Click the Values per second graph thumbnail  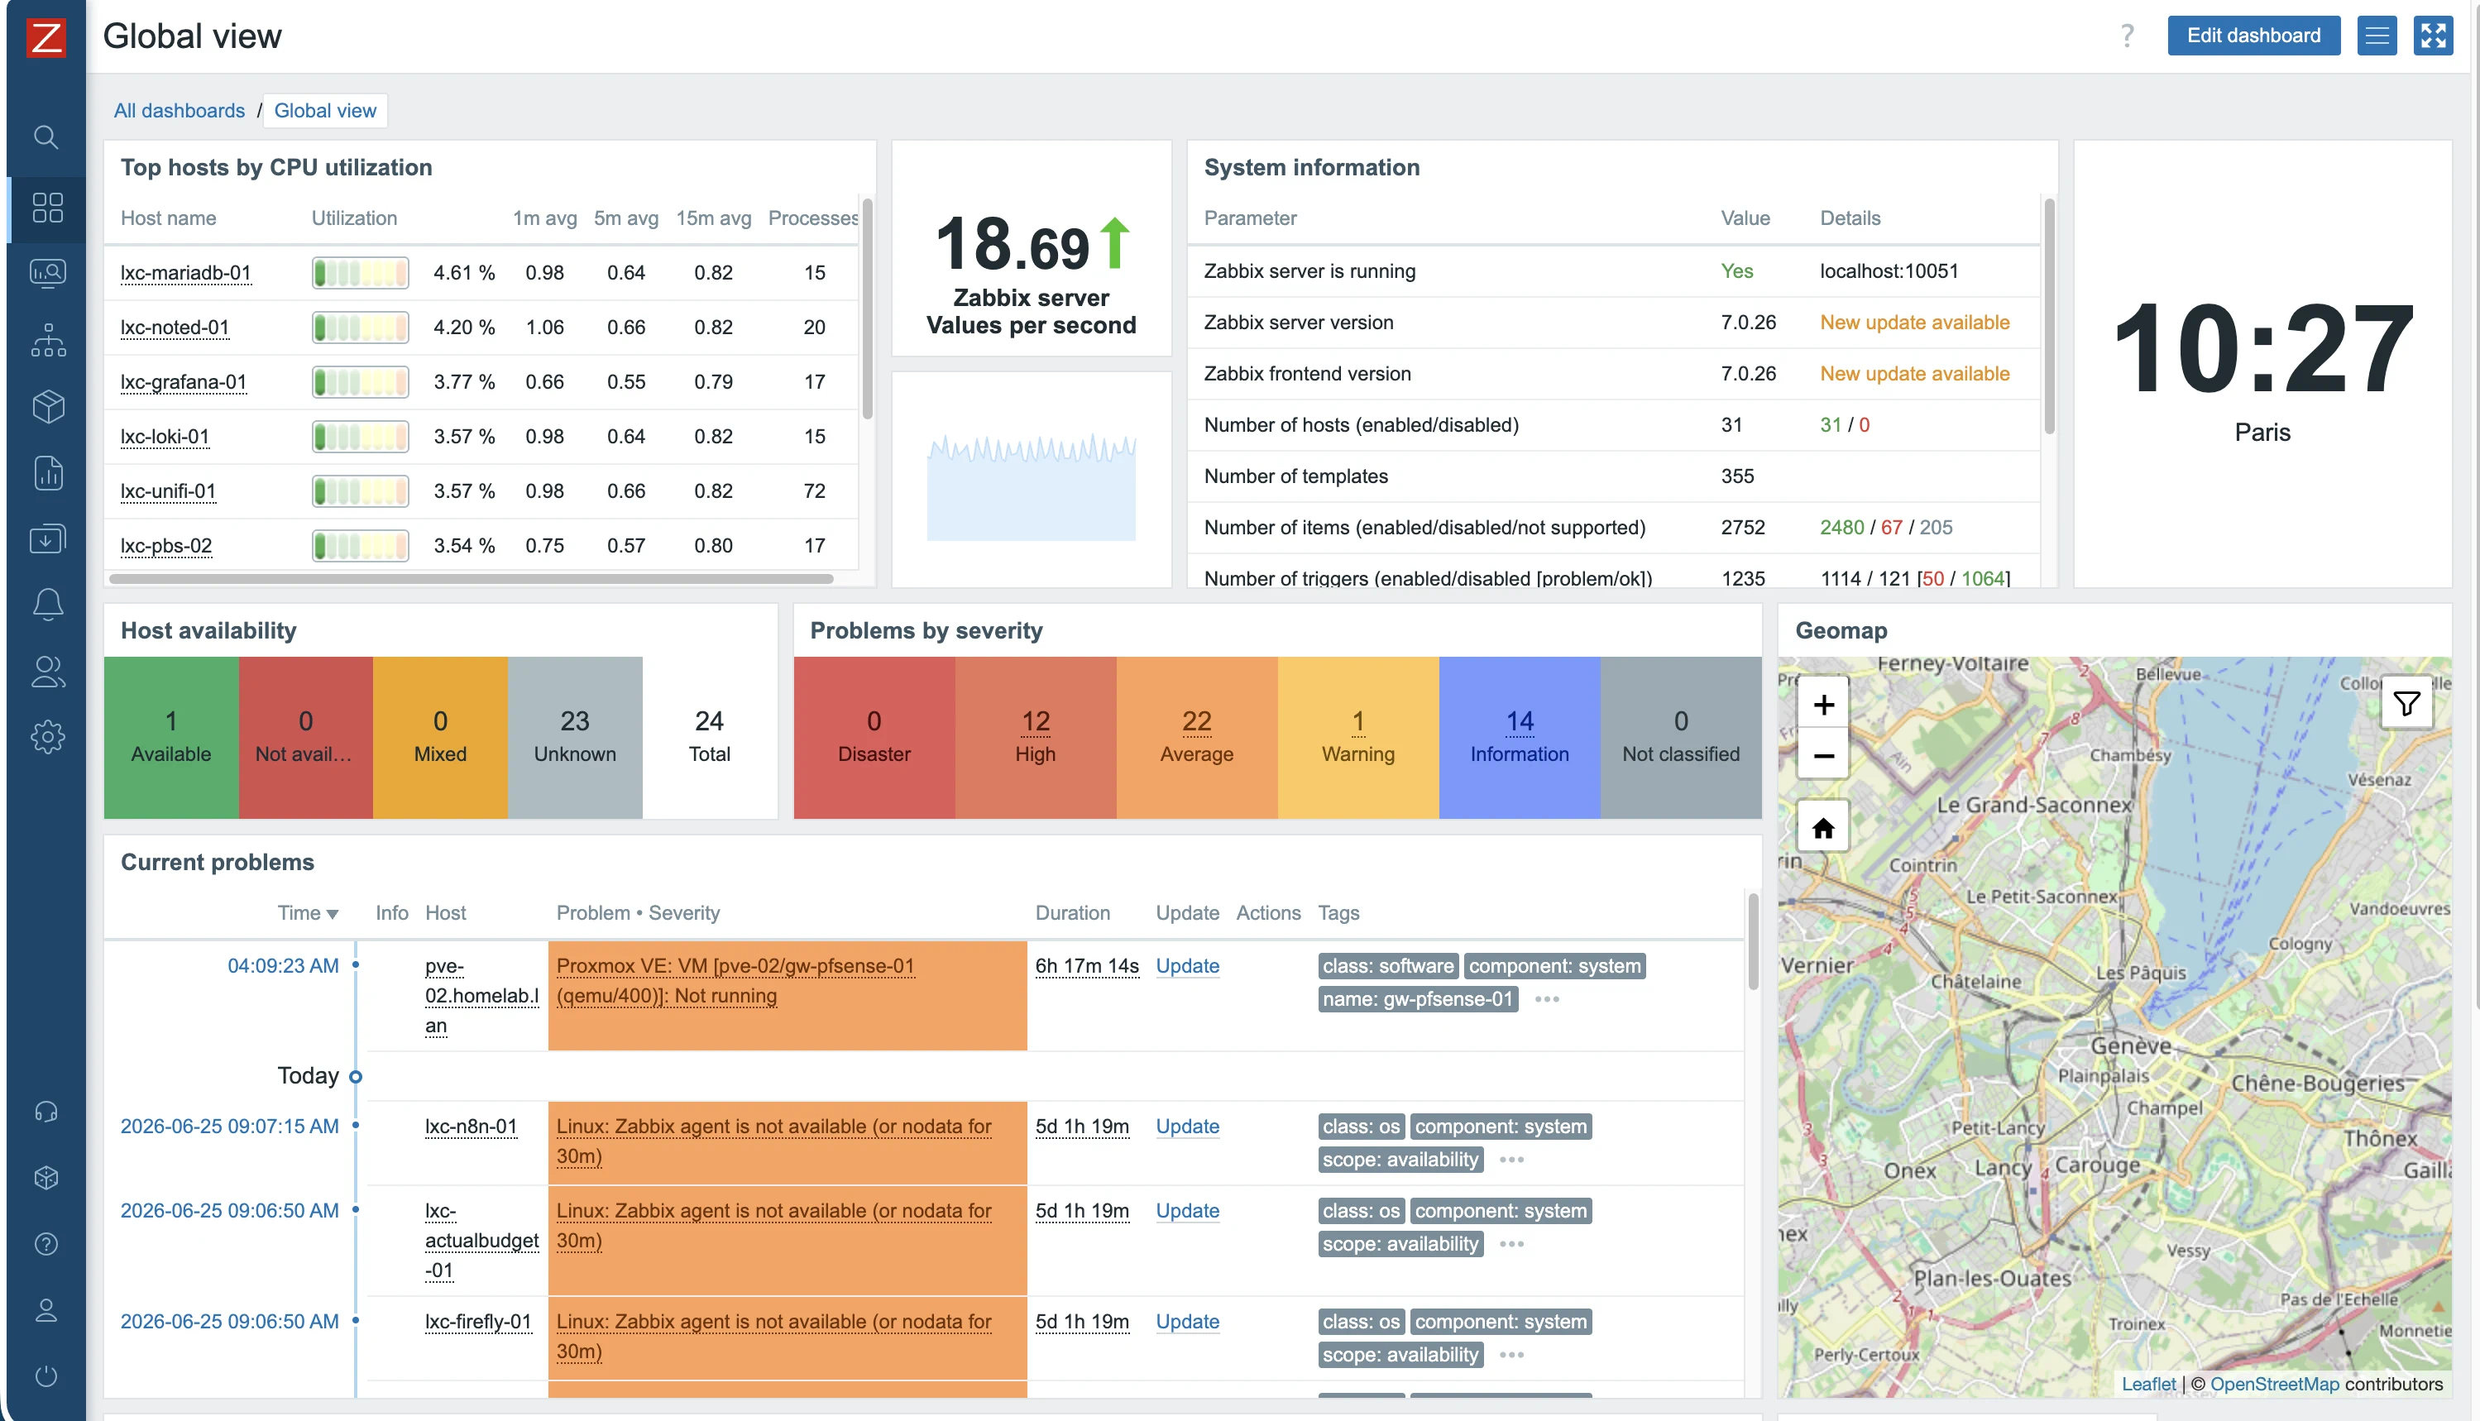1031,486
